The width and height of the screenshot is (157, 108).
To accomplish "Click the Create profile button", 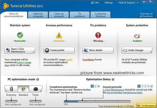I will coord(59,50).
